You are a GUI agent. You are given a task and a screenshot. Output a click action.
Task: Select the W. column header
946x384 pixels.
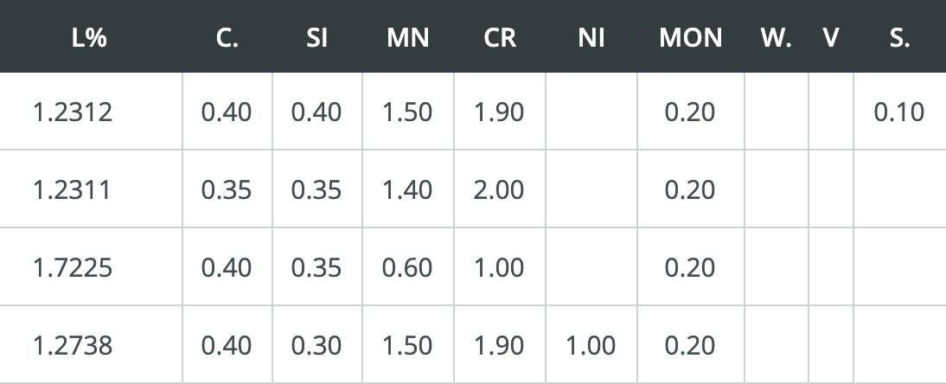776,38
